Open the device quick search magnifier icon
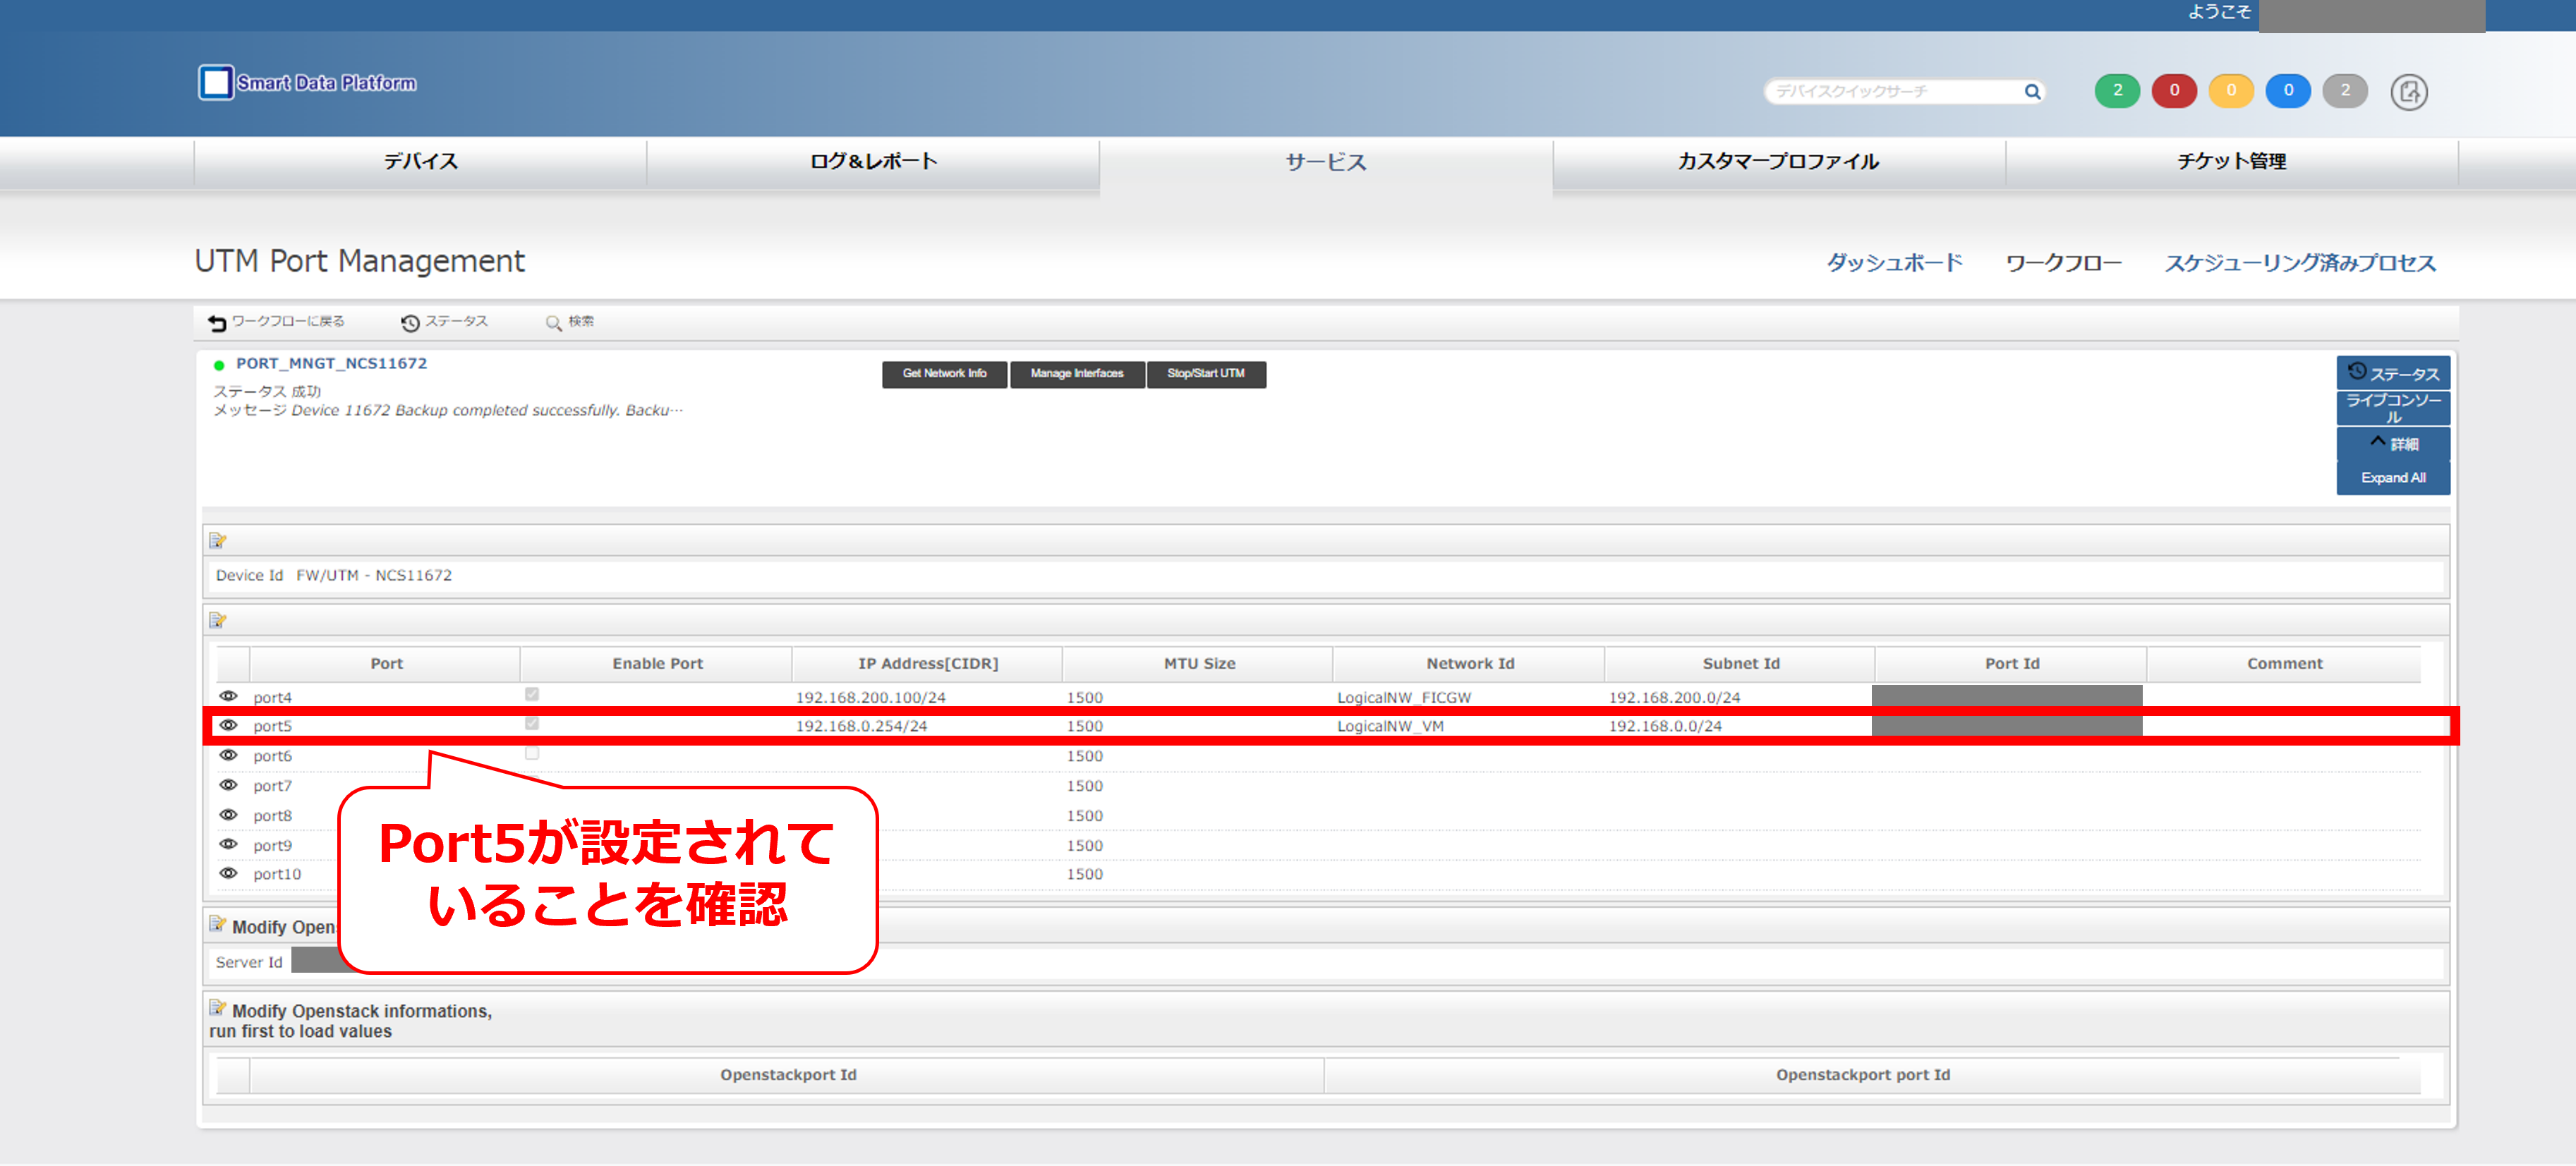Viewport: 2576px width, 1166px height. 2033,91
